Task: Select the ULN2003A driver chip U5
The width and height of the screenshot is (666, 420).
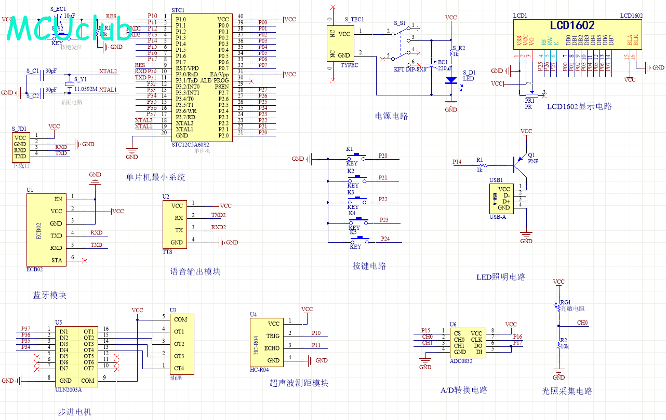Action: click(76, 355)
